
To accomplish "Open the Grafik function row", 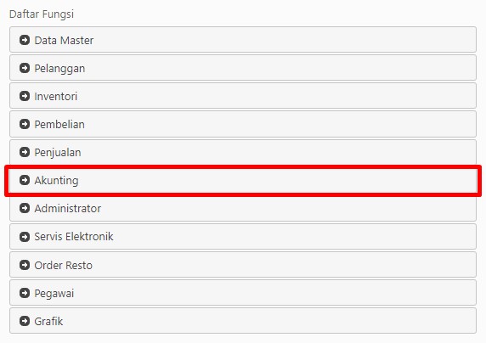I will click(x=243, y=321).
